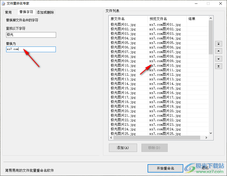Select row 极光图片06.jpg

click(159, 47)
